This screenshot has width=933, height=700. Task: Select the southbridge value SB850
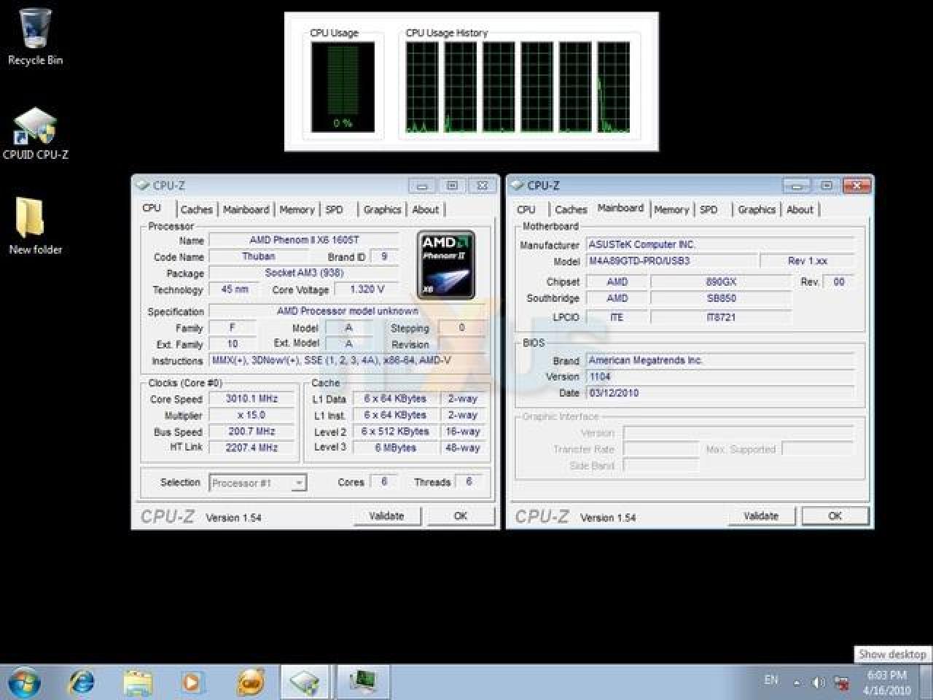pos(721,298)
